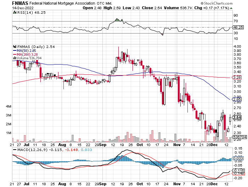Image resolution: width=248 pixels, height=187 pixels.
Task: Click the RSI panel mountain icon
Action: pos(15,12)
